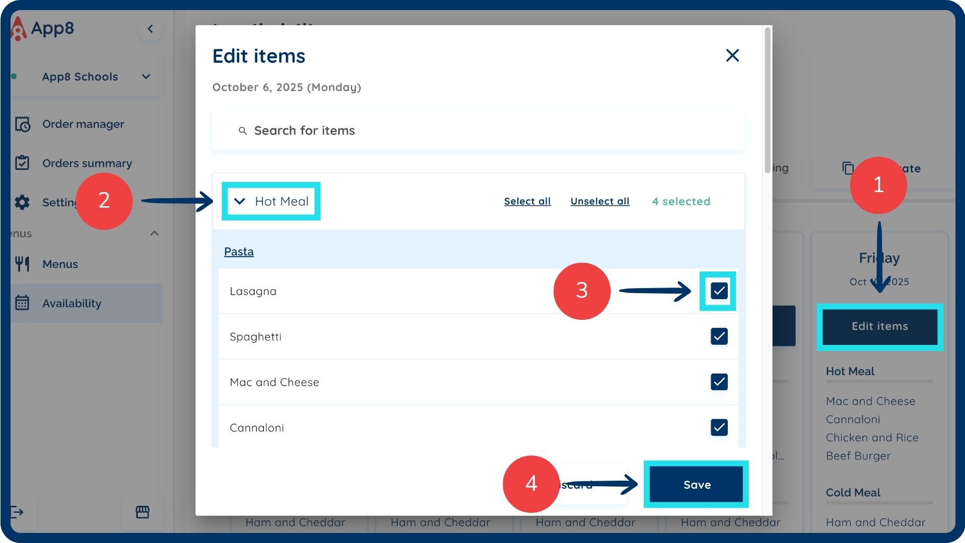Viewport: 965px width, 543px height.
Task: Click the Unselect all link
Action: 600,201
